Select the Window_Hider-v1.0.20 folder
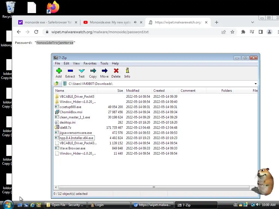This screenshot has height=209, width=279. click(x=78, y=102)
